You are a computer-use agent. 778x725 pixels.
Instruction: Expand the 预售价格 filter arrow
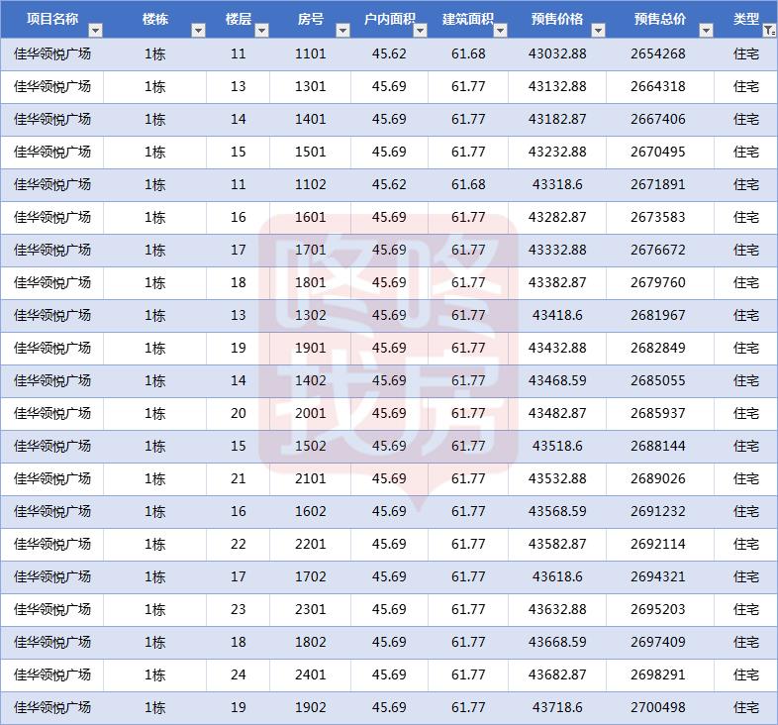tap(597, 31)
